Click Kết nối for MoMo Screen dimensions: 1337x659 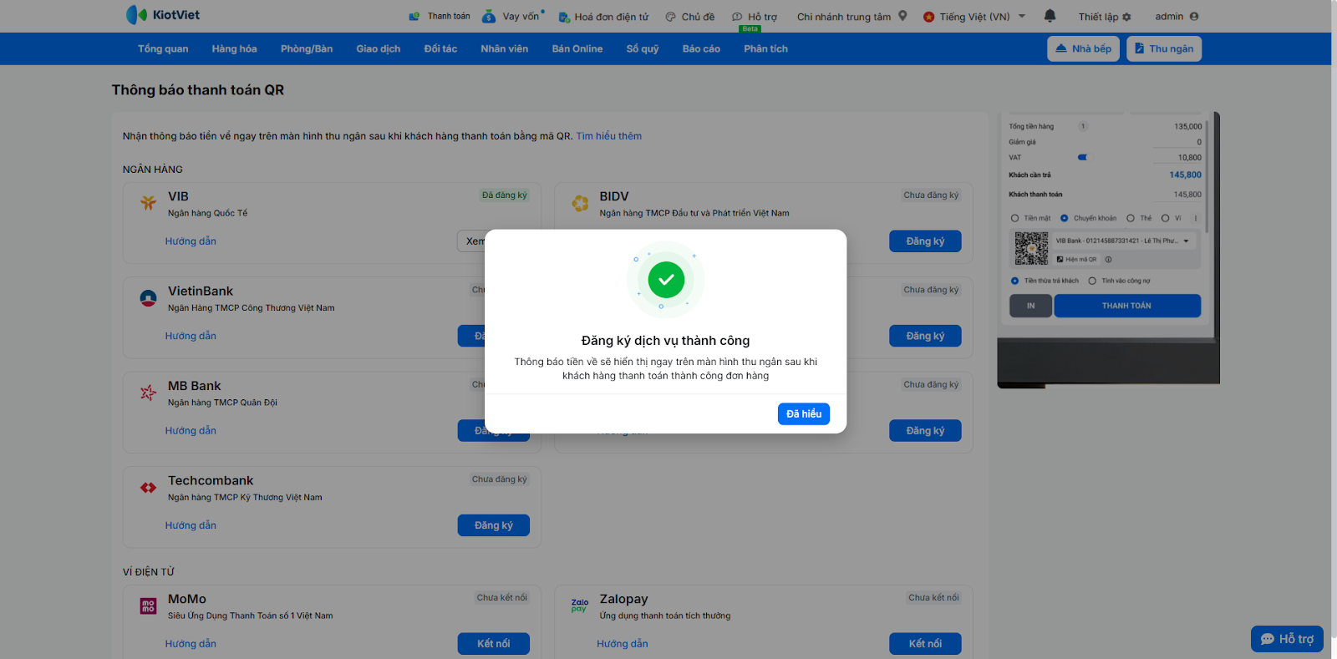(x=494, y=644)
